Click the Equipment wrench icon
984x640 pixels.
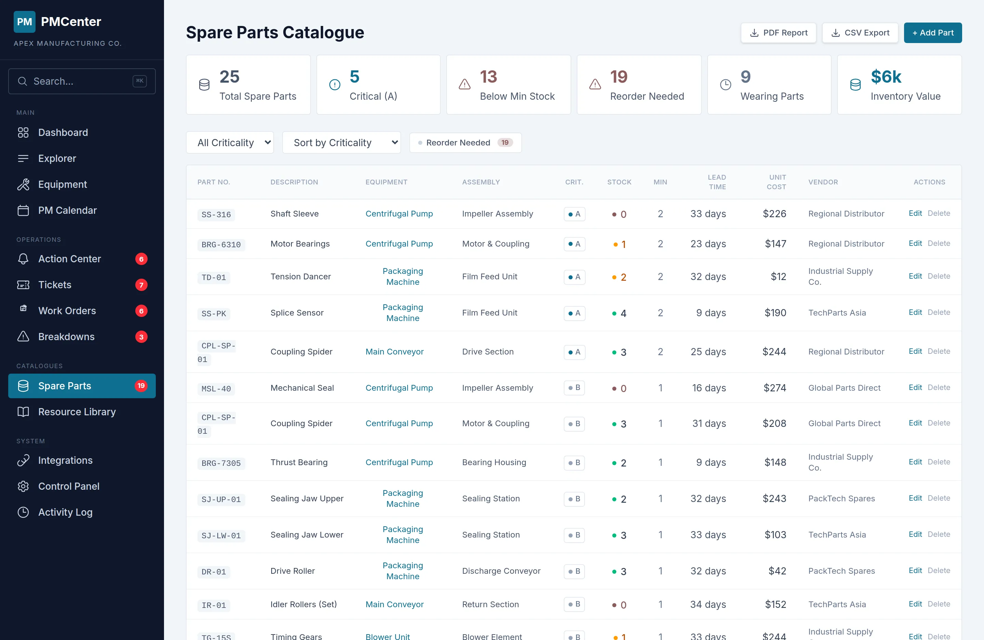[23, 185]
